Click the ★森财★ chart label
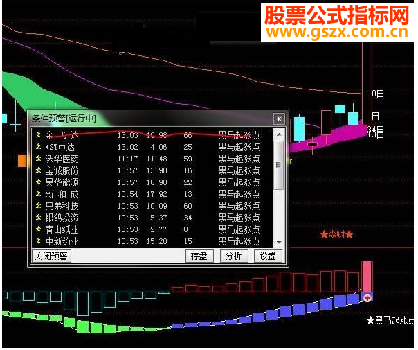The image size is (418, 350). coord(337,235)
